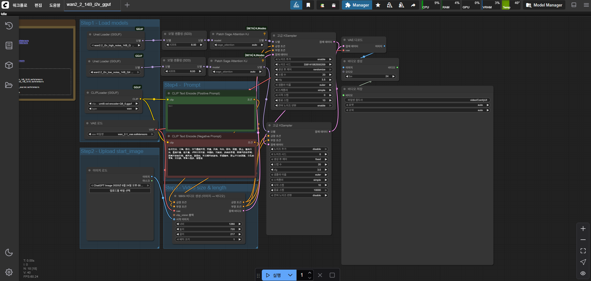Image resolution: width=591 pixels, height=281 pixels.
Task: Toggle the bottom panel icon
Action: click(x=574, y=5)
